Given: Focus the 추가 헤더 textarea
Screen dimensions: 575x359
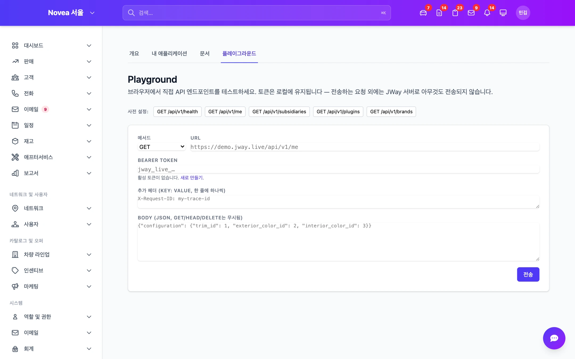Looking at the screenshot, I should click(339, 202).
